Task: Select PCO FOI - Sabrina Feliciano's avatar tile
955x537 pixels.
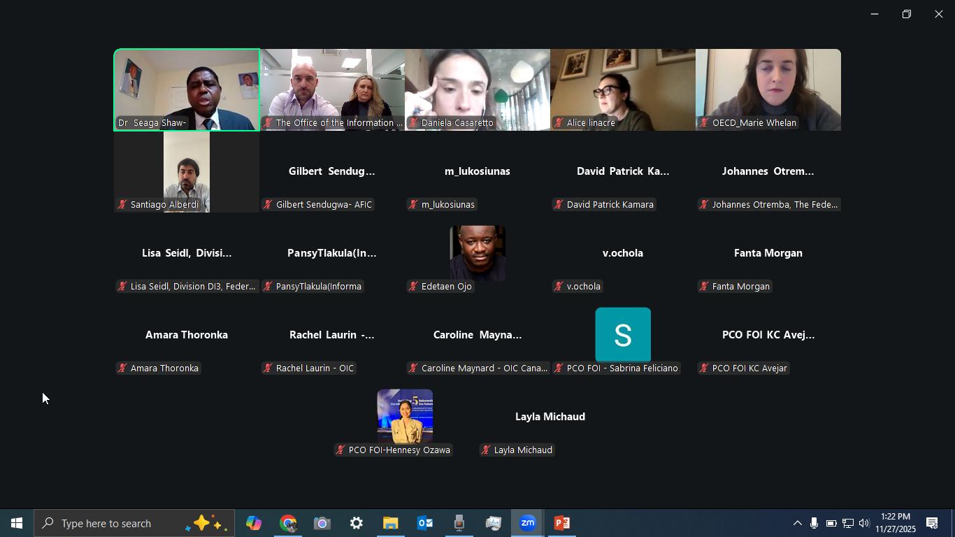Action: pos(623,335)
